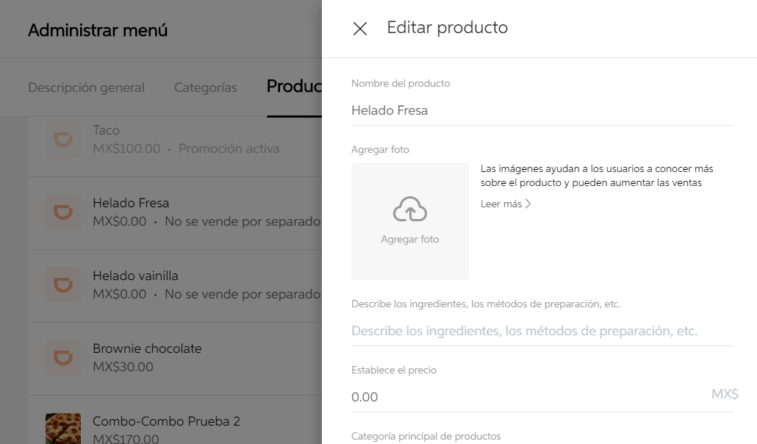
Task: Focus the ingredients description field
Action: pyautogui.click(x=542, y=331)
